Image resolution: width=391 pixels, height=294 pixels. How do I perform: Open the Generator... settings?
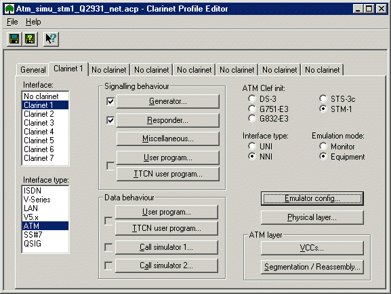(x=168, y=101)
